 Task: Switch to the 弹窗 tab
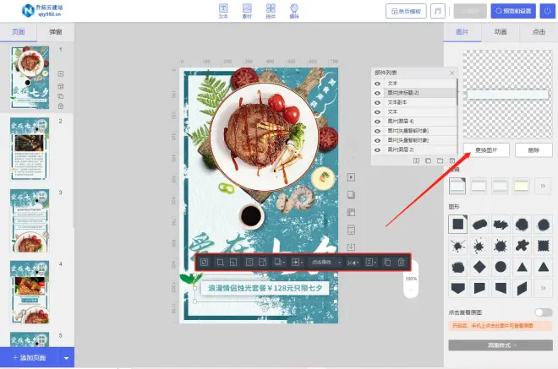point(55,31)
